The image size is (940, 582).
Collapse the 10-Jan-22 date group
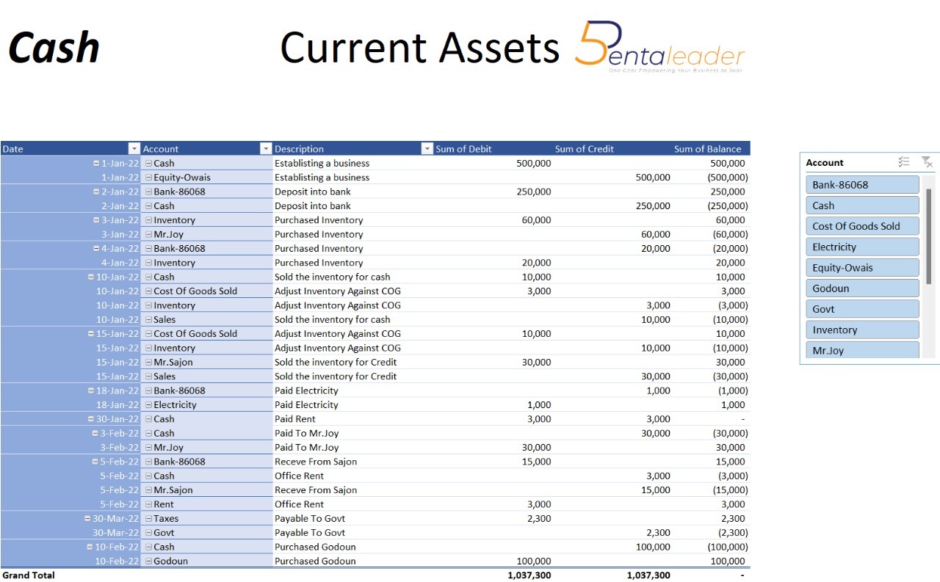pyautogui.click(x=91, y=277)
